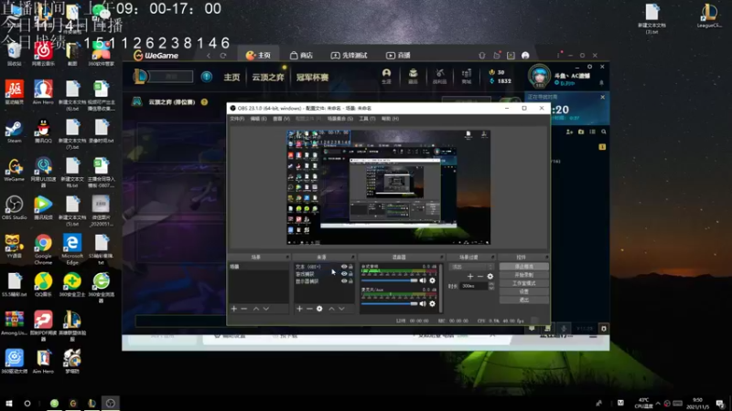Pop out the Controls dock panel
The width and height of the screenshot is (732, 411).
(546, 257)
